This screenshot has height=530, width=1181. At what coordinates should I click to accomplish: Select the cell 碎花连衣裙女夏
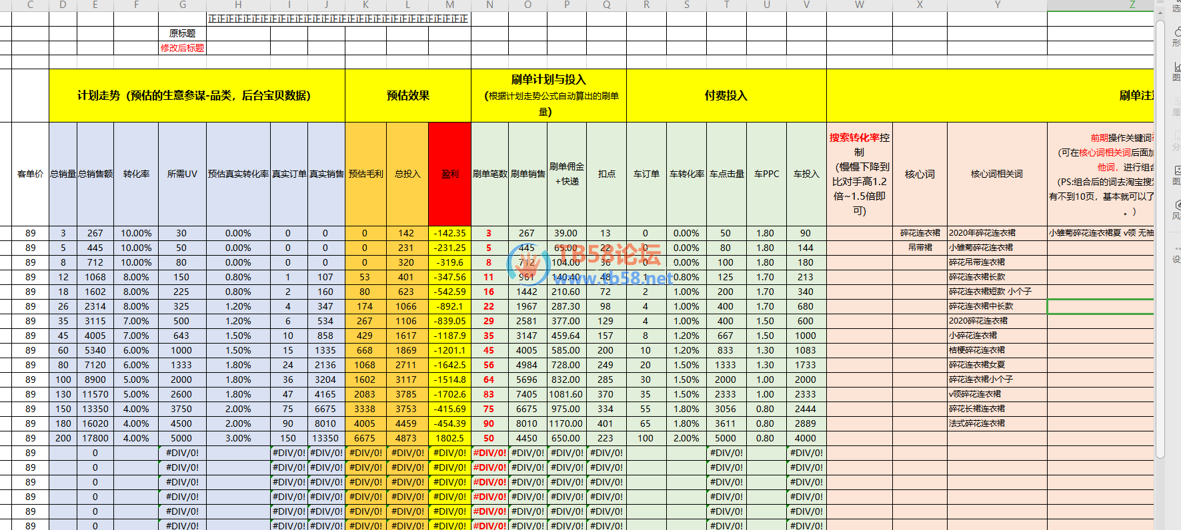[x=997, y=365]
